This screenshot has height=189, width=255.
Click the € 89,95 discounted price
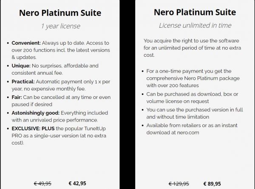click(212, 184)
